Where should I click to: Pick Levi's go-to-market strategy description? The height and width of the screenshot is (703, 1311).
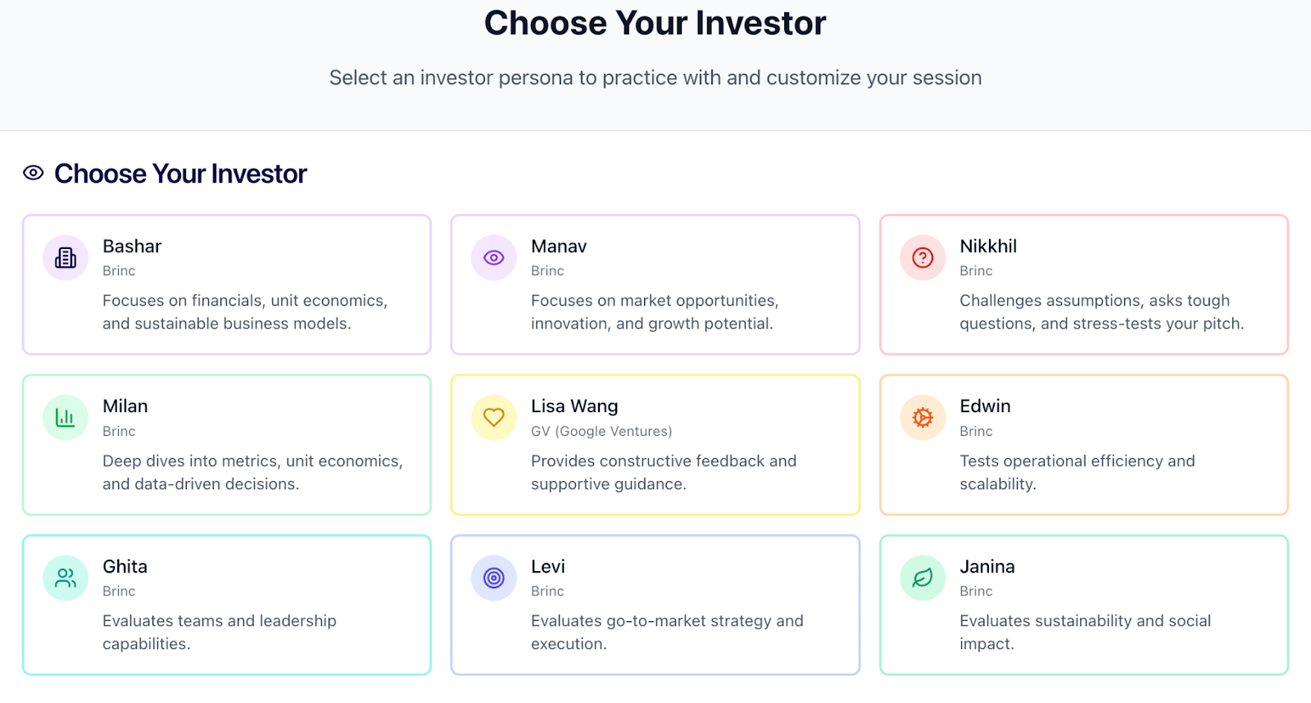click(667, 633)
